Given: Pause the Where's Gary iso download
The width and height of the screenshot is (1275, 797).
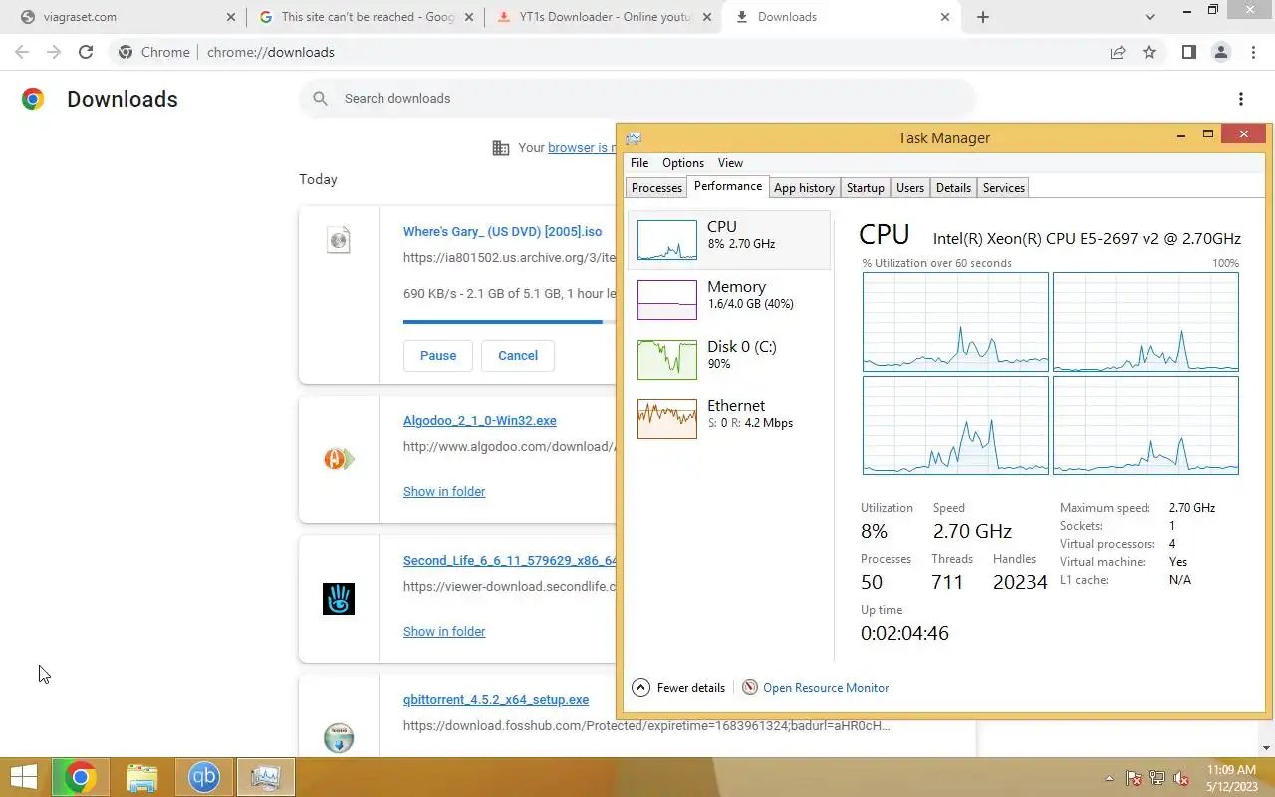Looking at the screenshot, I should [438, 355].
